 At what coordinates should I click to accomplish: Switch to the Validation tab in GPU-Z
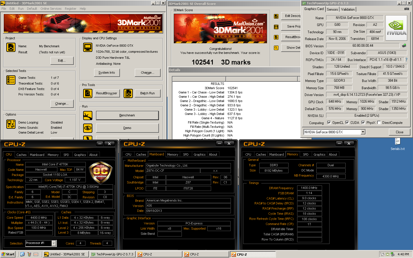point(348,9)
